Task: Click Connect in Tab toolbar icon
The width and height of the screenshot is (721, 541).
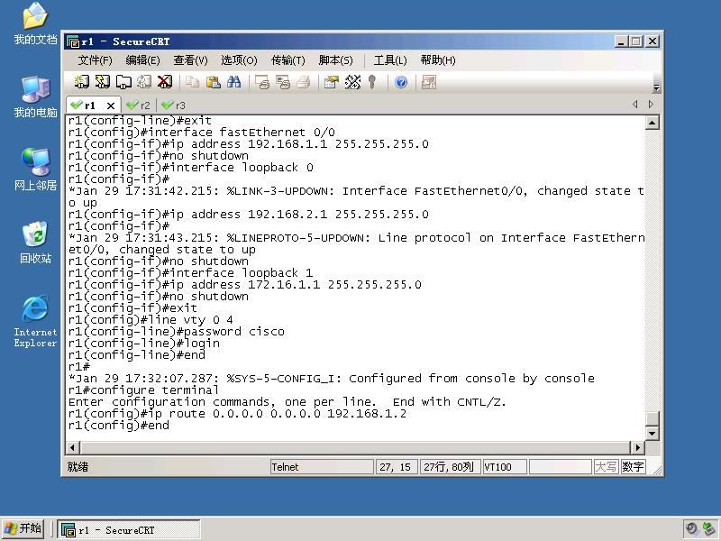Action: (x=123, y=82)
